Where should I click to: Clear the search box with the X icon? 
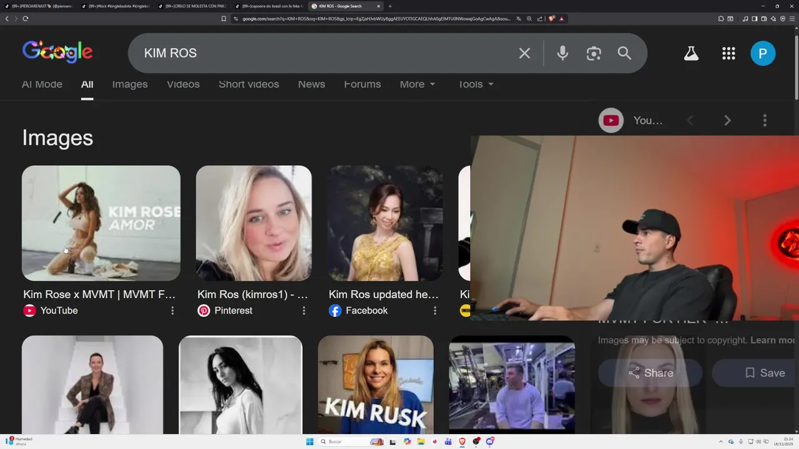point(524,53)
